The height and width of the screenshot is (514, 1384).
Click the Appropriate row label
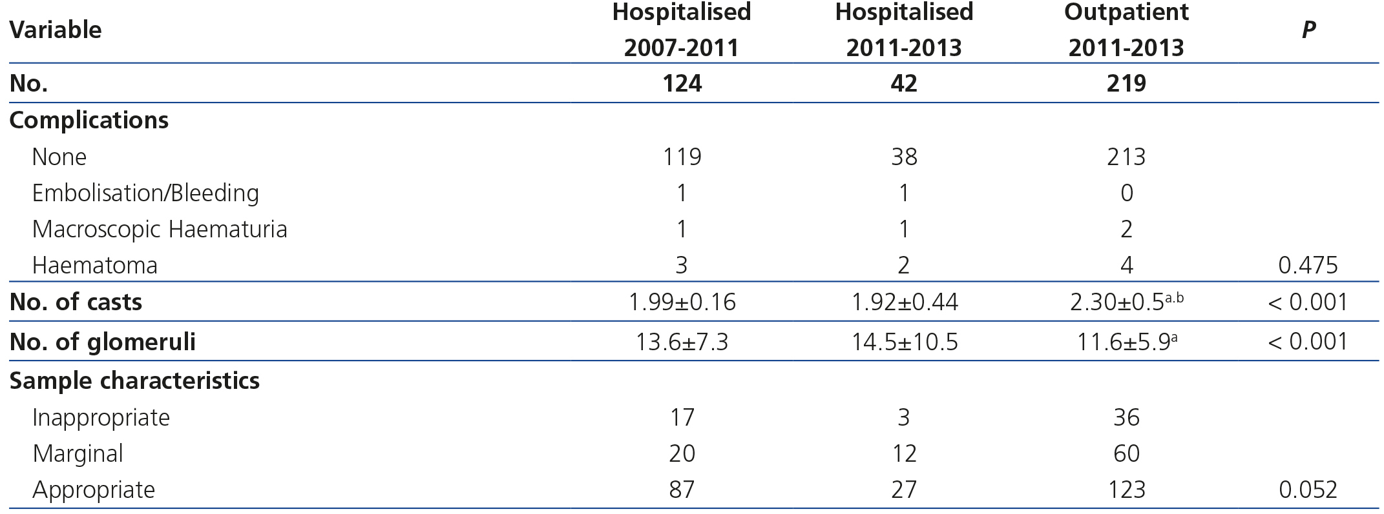pos(94,489)
